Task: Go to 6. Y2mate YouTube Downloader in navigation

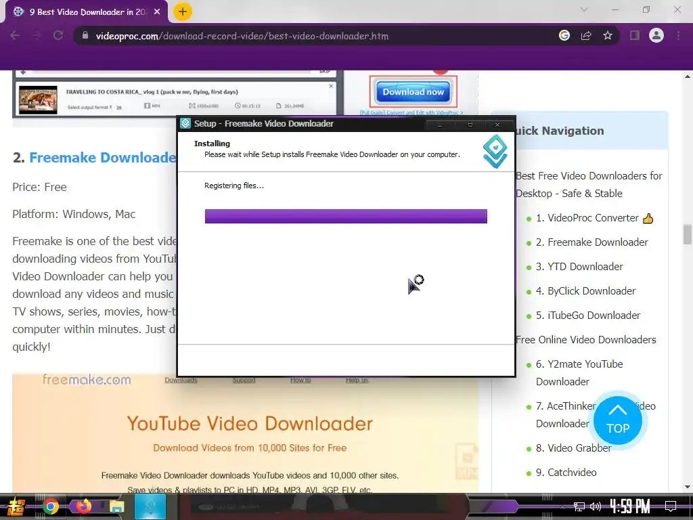Action: point(579,373)
